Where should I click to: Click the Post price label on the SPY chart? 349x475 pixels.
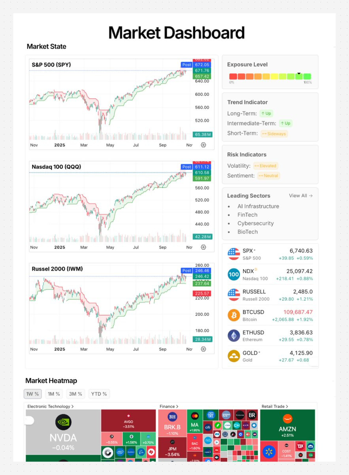tap(187, 65)
